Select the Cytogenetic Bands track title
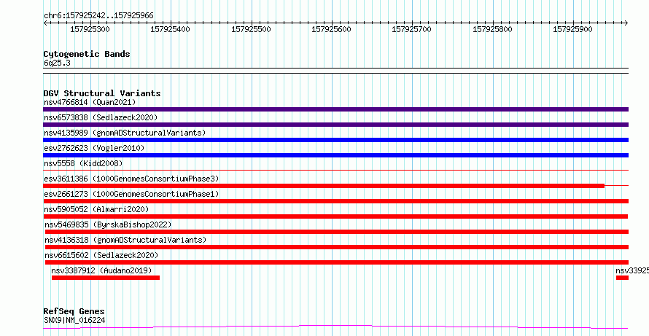The height and width of the screenshot is (336, 649). (x=87, y=54)
